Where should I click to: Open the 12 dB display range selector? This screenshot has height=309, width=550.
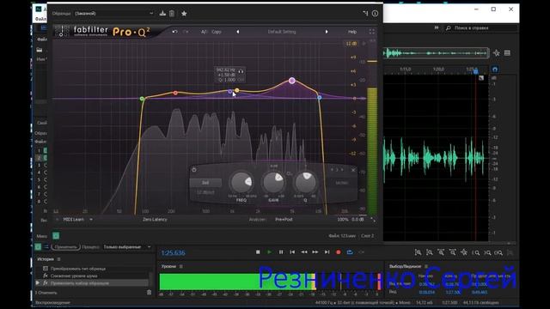click(351, 44)
